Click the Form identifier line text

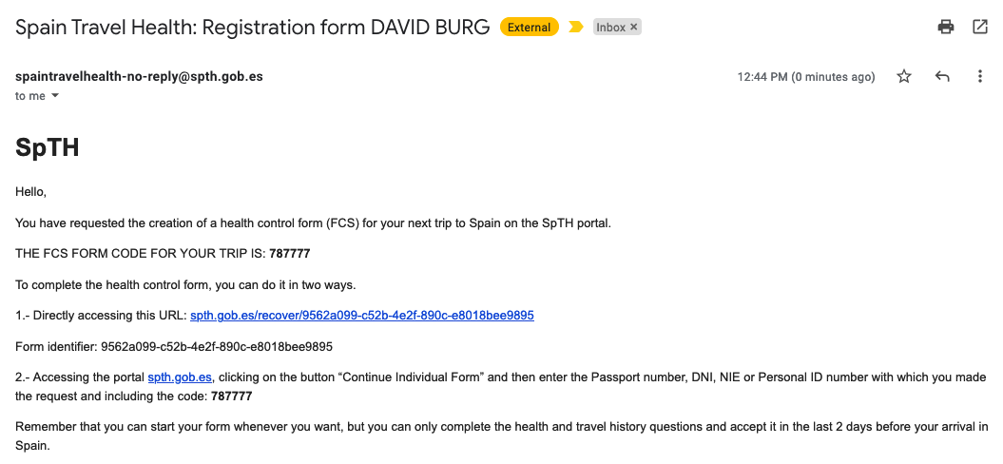coord(174,347)
